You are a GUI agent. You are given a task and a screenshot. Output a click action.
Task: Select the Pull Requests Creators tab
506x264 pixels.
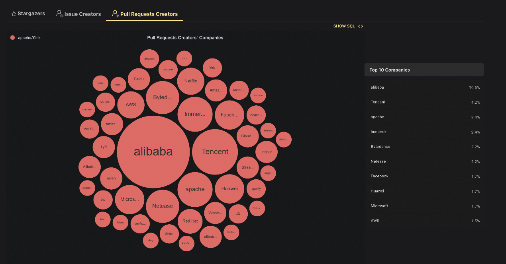[x=145, y=14]
